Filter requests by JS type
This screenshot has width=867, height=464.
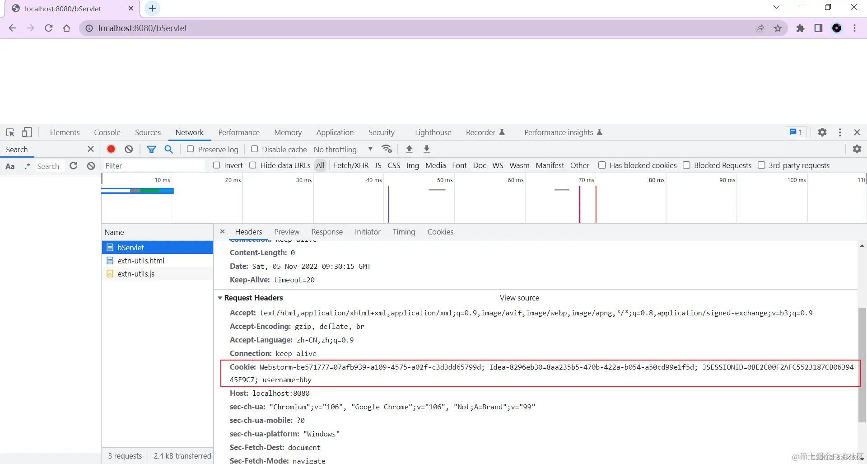pos(378,165)
